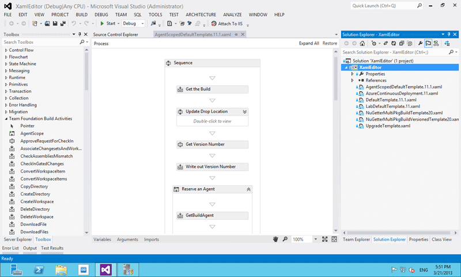461x277 pixels.
Task: Pin the Toolbox panel with pushpin
Action: pos(80,35)
